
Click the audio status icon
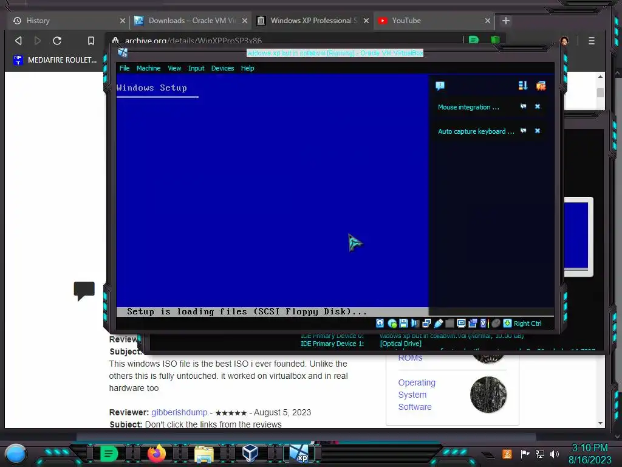click(415, 323)
